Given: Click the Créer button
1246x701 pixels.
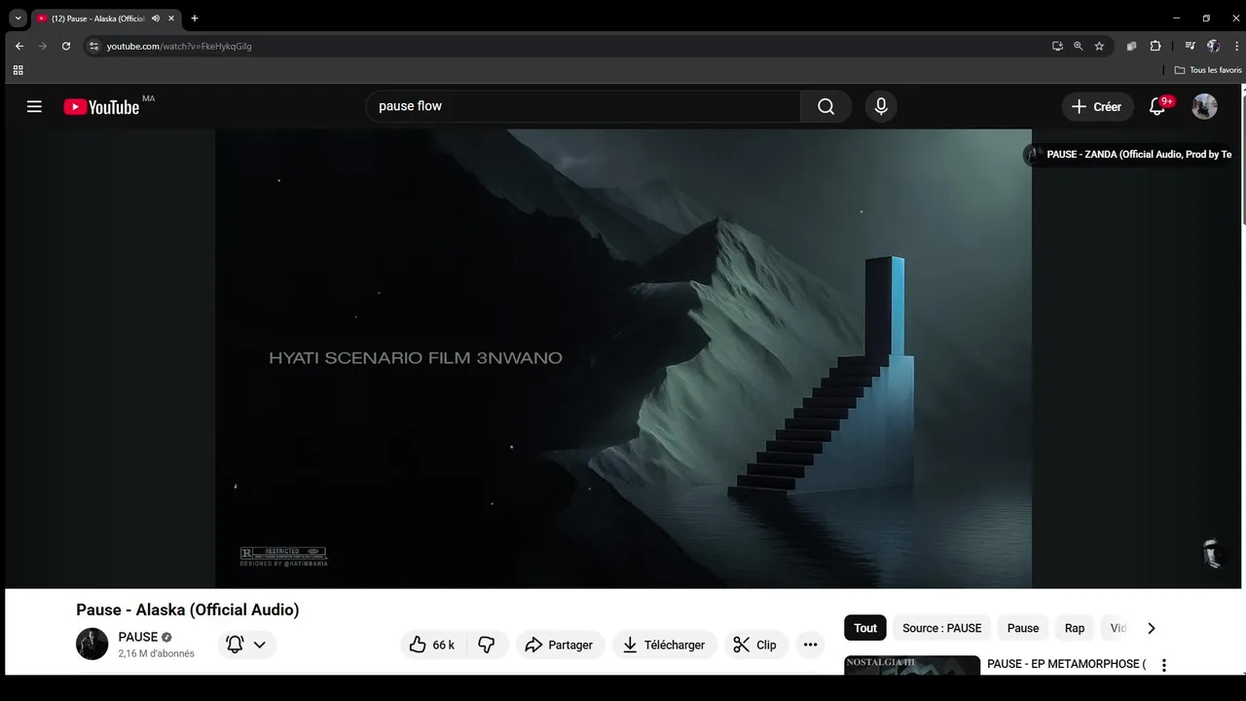Looking at the screenshot, I should coord(1097,107).
